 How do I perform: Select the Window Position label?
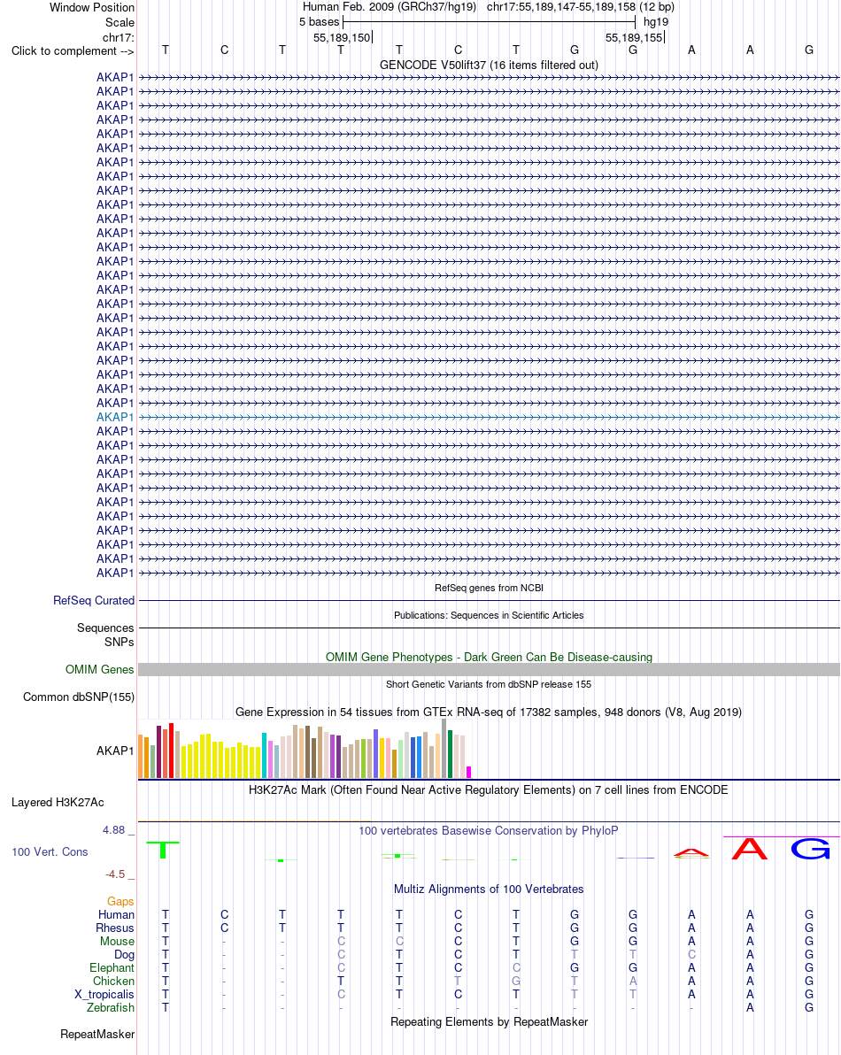click(92, 7)
